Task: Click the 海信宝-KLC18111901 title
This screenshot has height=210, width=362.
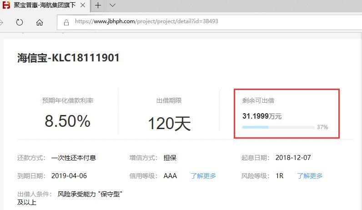Action: [68, 58]
